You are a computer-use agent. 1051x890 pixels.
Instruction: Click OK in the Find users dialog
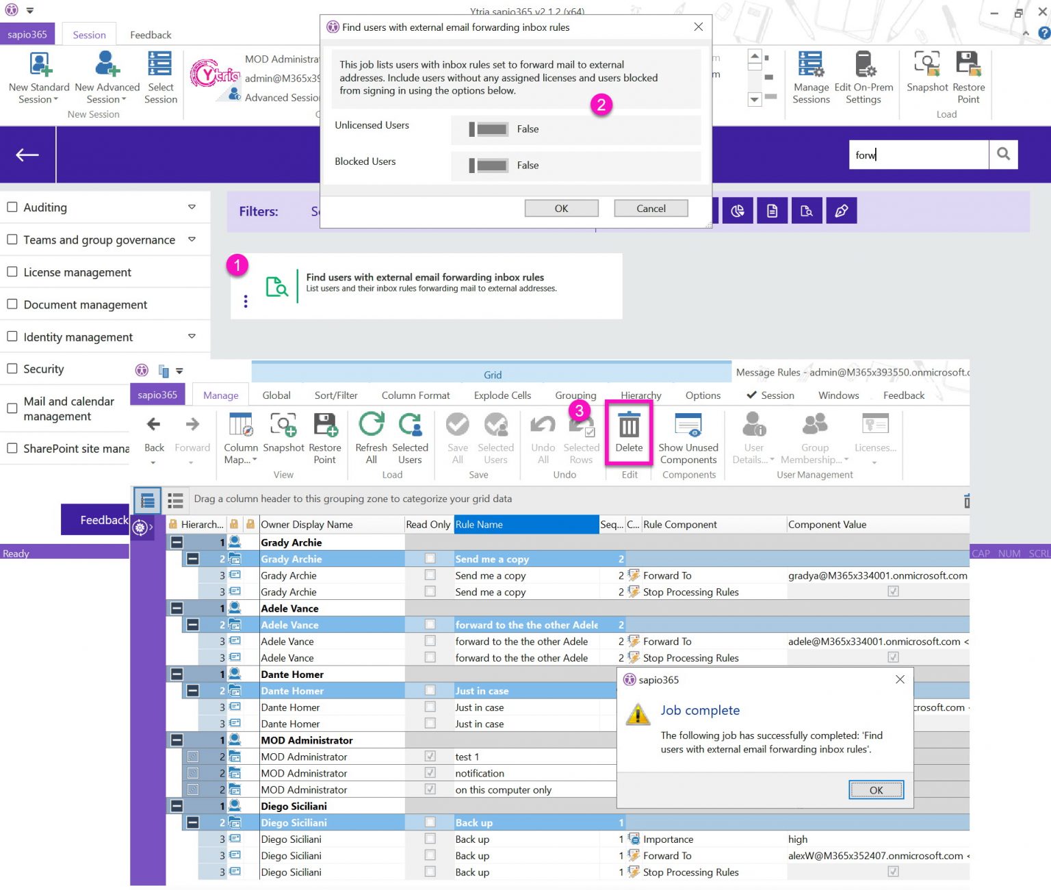561,208
